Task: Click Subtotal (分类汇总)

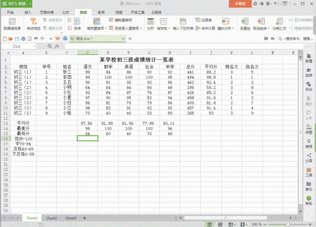Action: 279,24
